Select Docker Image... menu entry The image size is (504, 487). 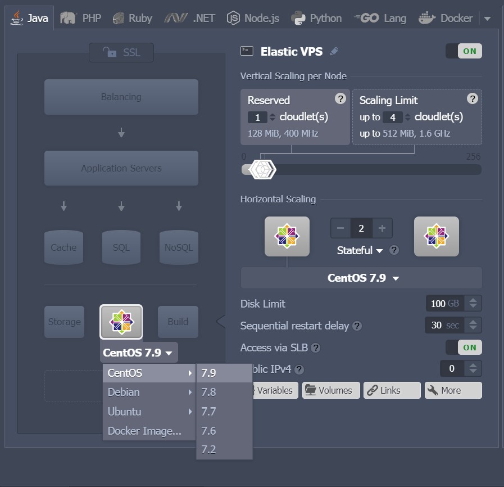click(x=149, y=431)
